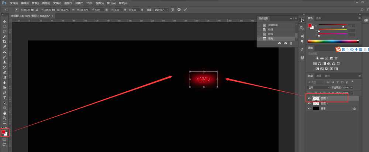Select the Lasso tool

5,31
